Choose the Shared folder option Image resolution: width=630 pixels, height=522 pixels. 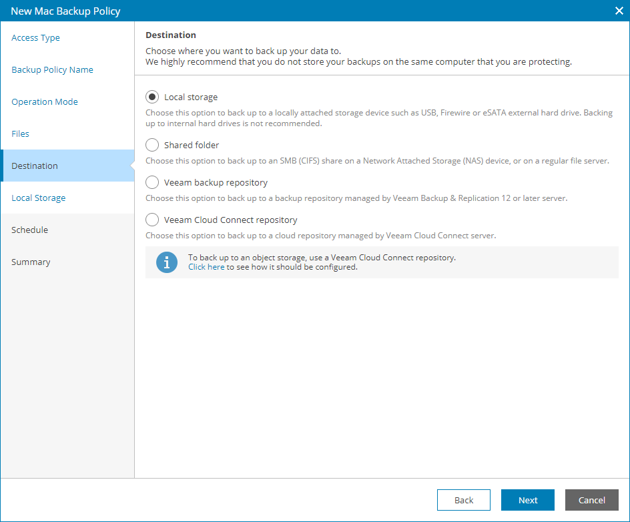(152, 145)
